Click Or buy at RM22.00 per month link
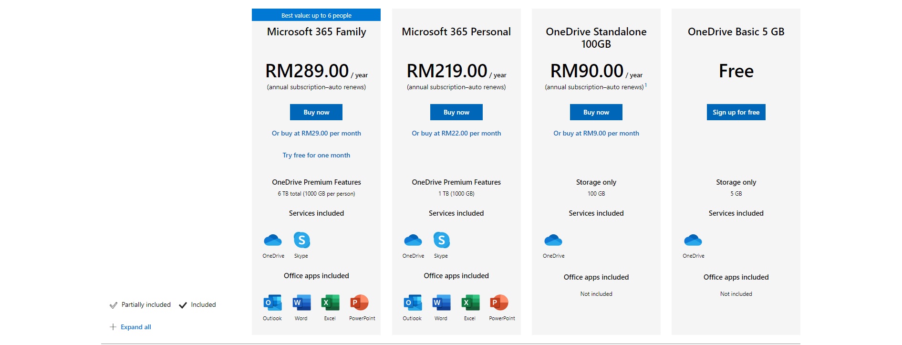Screen dimensions: 902x345 (x=456, y=133)
